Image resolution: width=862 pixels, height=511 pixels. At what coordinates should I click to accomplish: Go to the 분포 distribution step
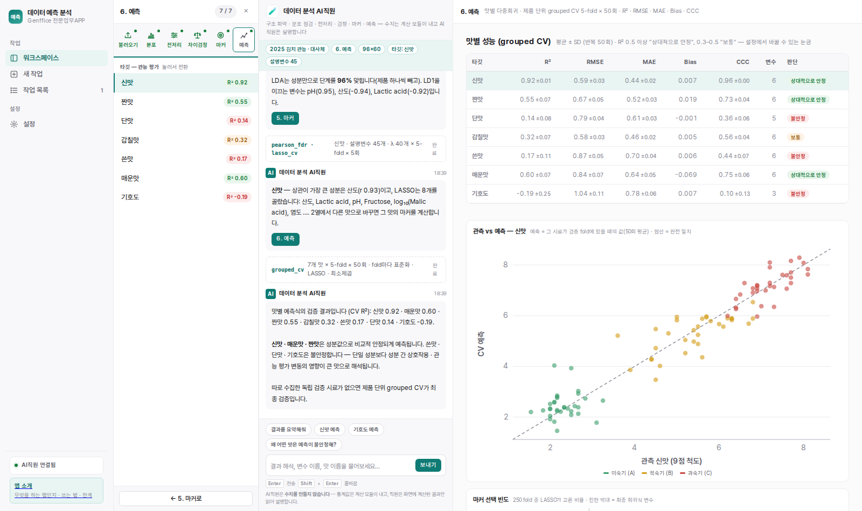[x=151, y=40]
